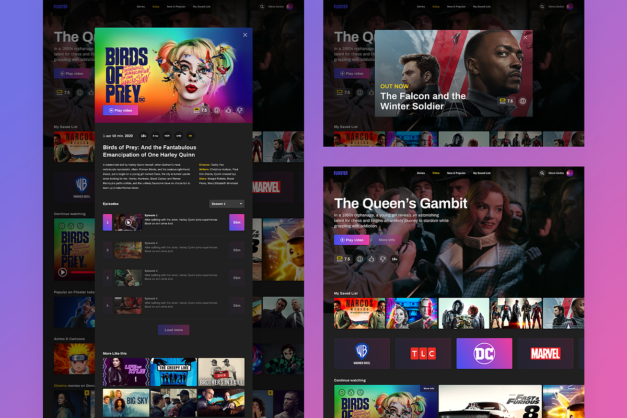Open More info for The Queen's Gambit
627x418 pixels.
pos(387,240)
